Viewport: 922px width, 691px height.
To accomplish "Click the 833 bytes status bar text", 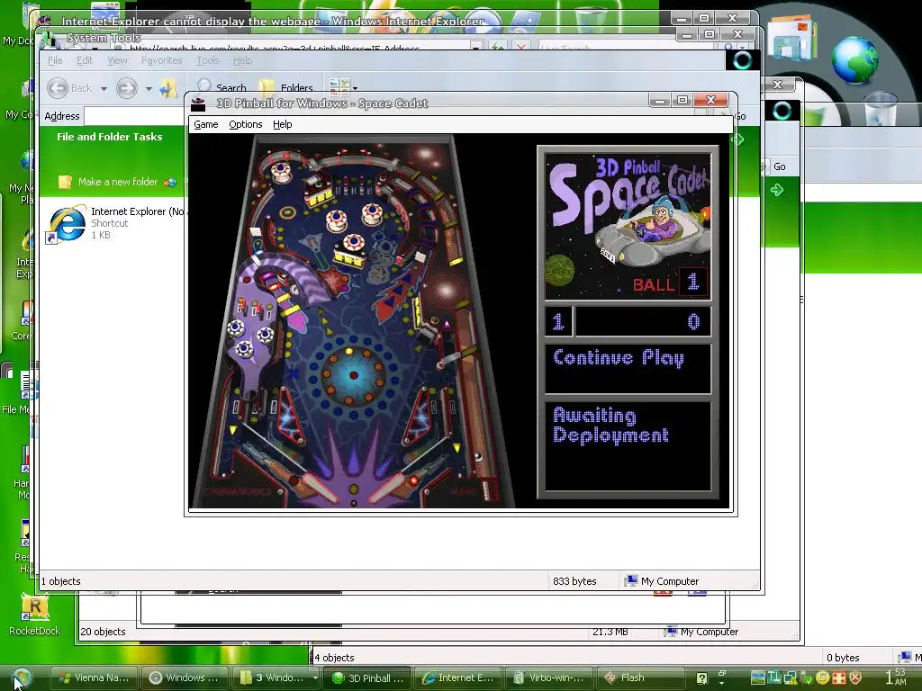I will (x=574, y=581).
